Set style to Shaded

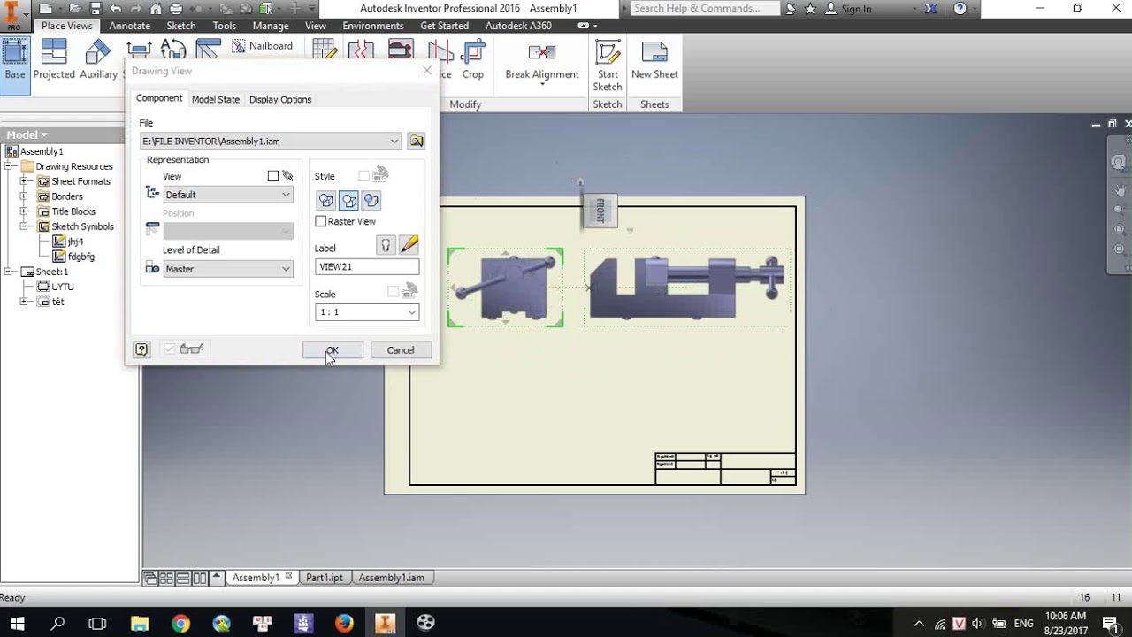click(x=371, y=201)
